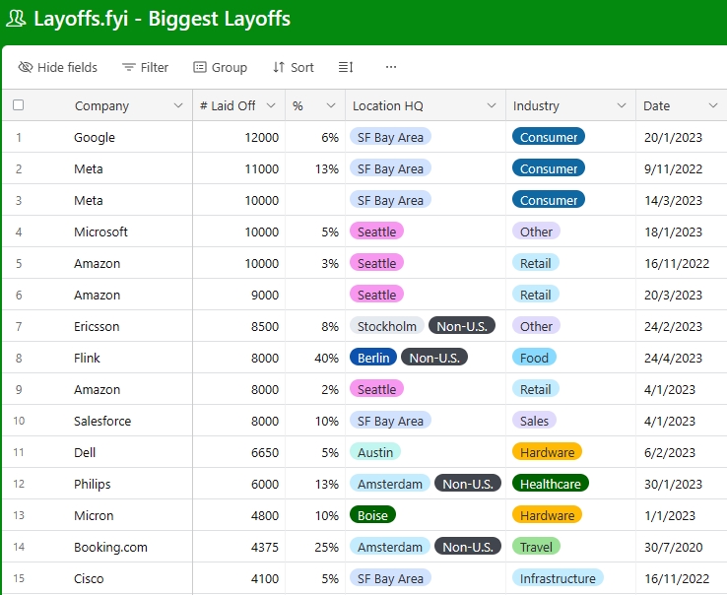Open the Filter option
The width and height of the screenshot is (727, 595).
point(145,67)
